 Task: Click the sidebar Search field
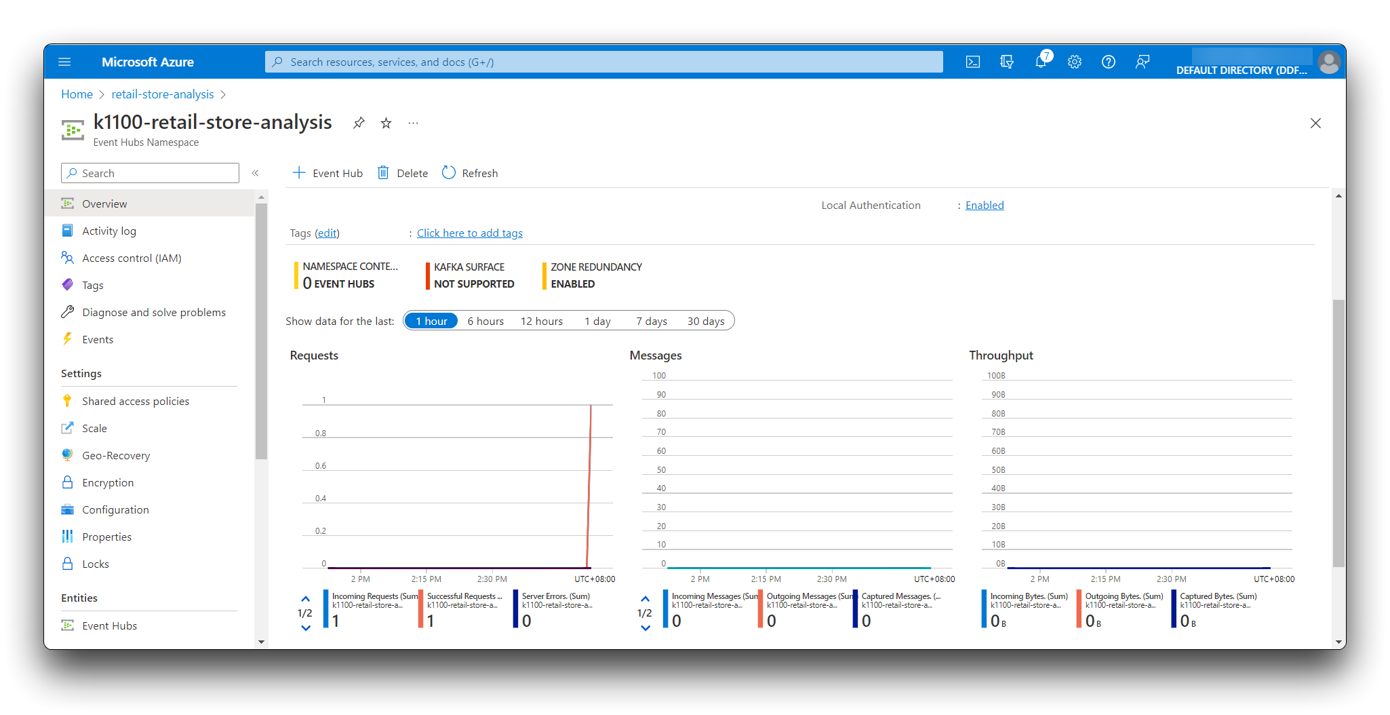[150, 173]
